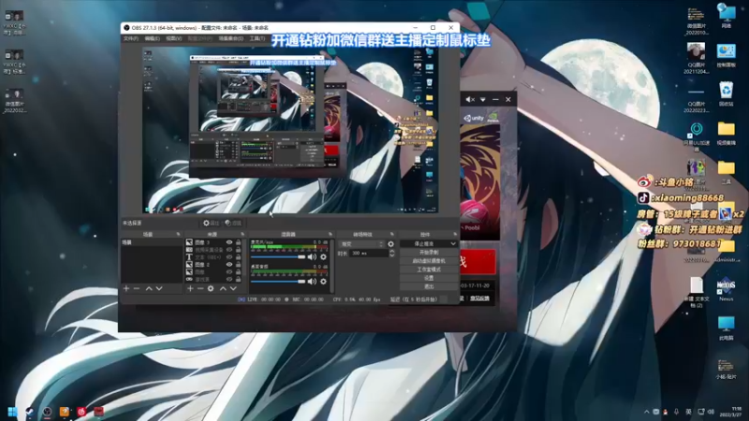This screenshot has width=749, height=421.
Task: Open Steam from the taskbar
Action: (30, 412)
